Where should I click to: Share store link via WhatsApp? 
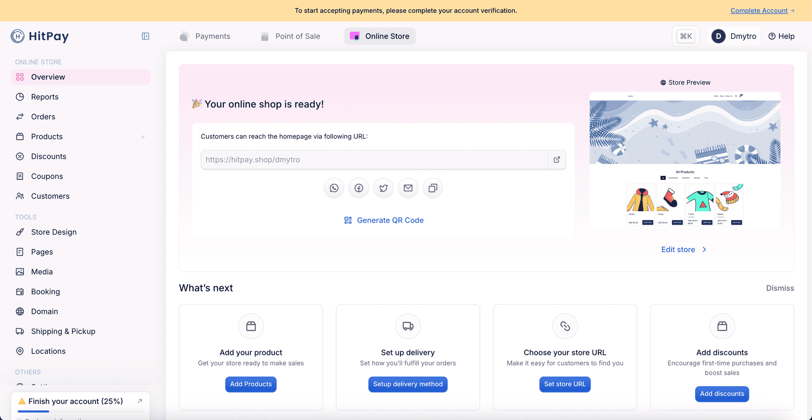tap(334, 188)
